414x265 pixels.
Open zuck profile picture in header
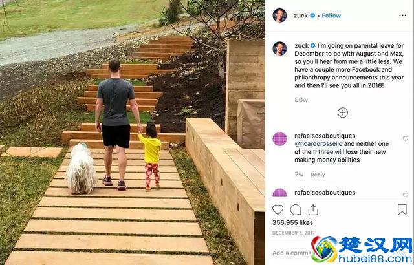[x=279, y=16]
